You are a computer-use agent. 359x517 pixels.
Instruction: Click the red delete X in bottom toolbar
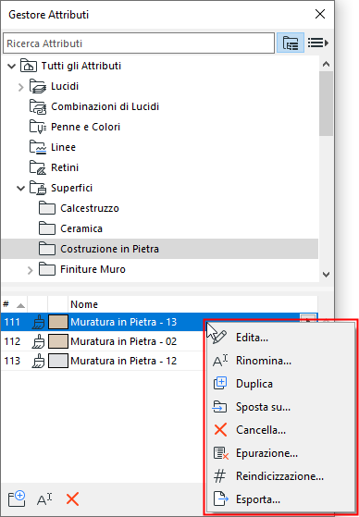pos(72,499)
